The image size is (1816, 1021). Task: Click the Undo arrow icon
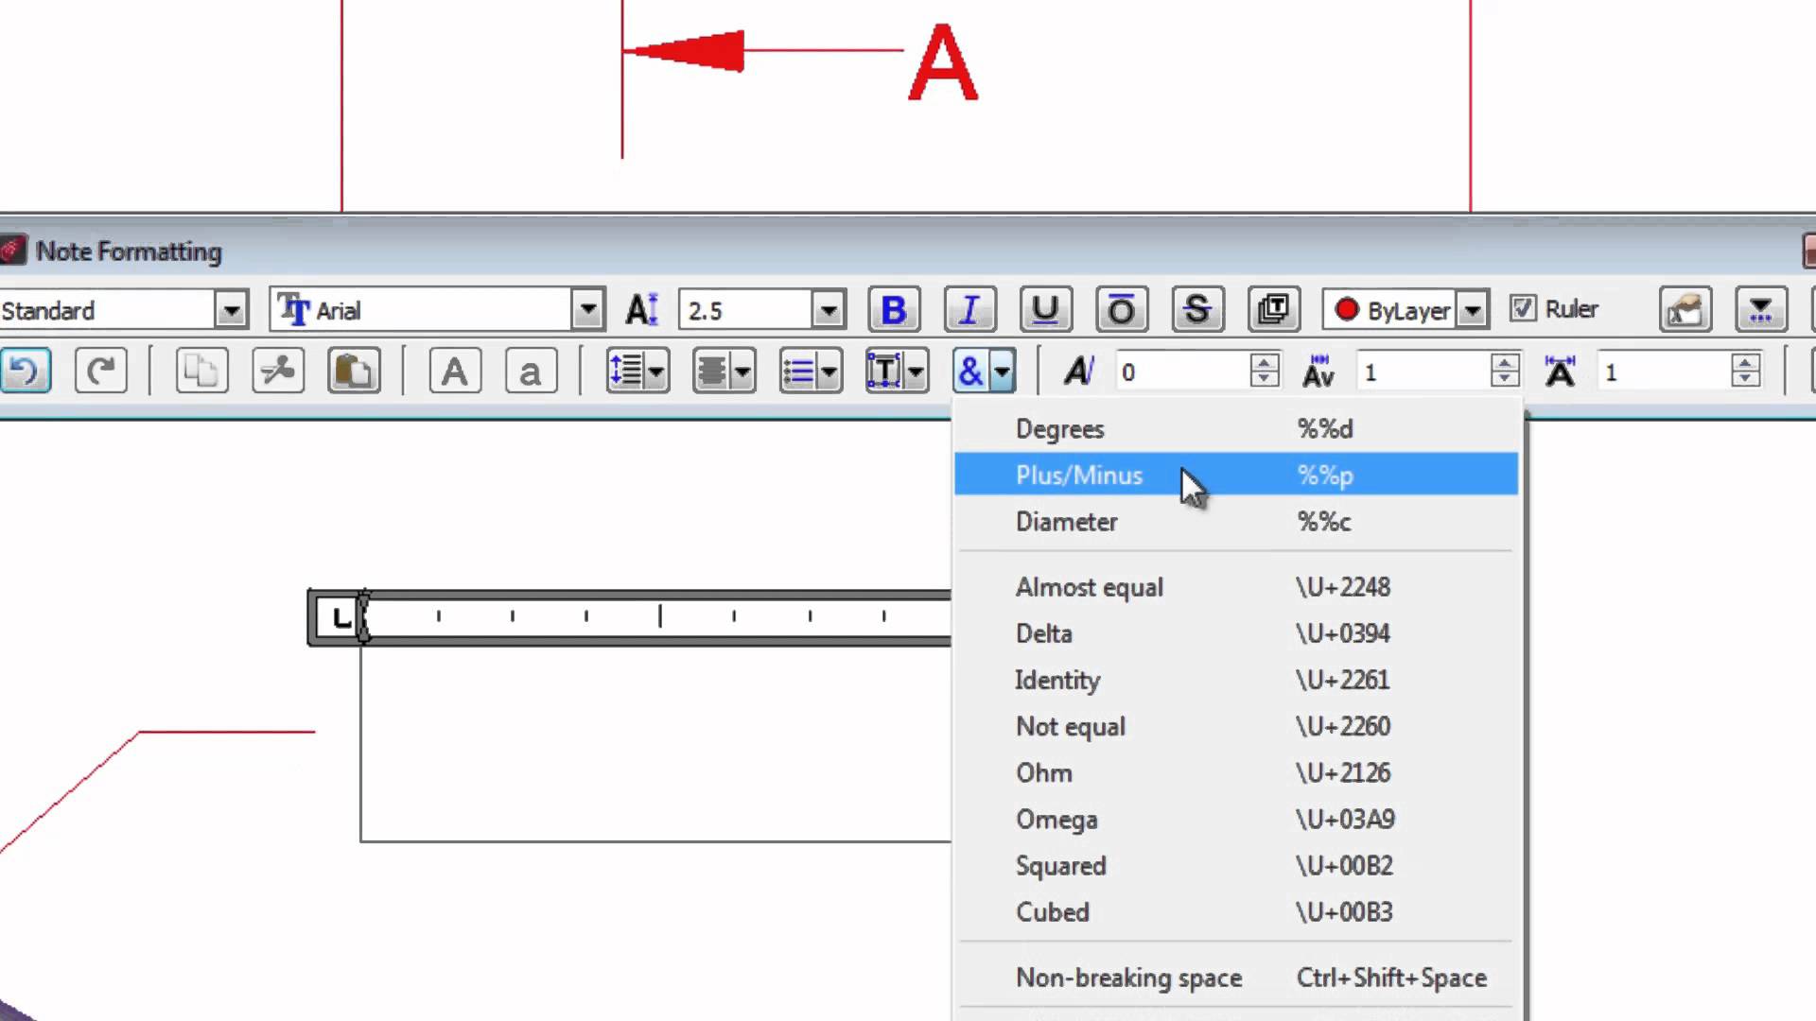(26, 371)
